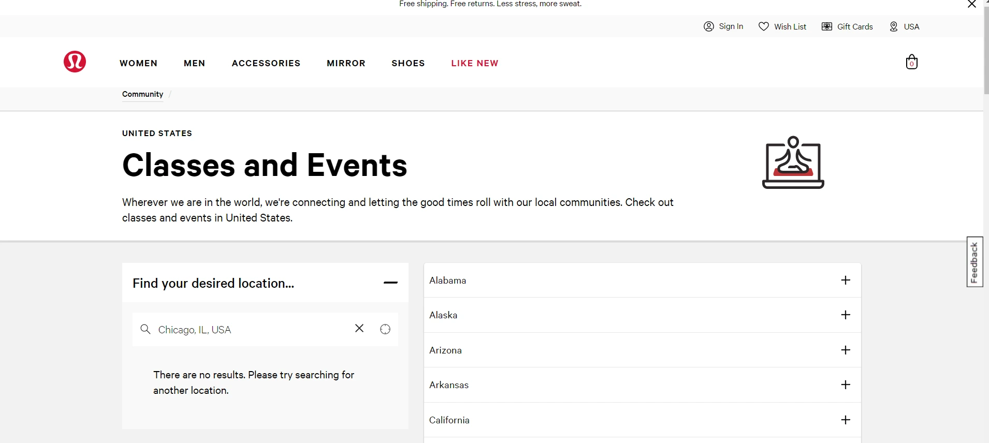
Task: Click the Arizona state name
Action: pos(445,350)
